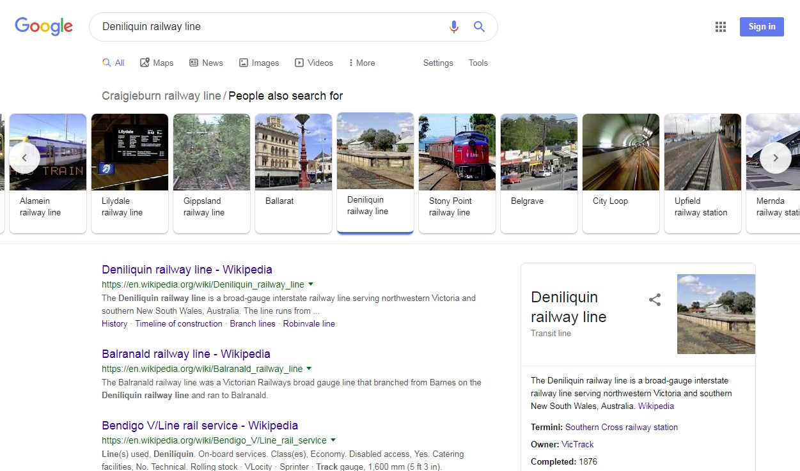Click the Sign in button
Viewport: 800px width, 471px height.
762,27
